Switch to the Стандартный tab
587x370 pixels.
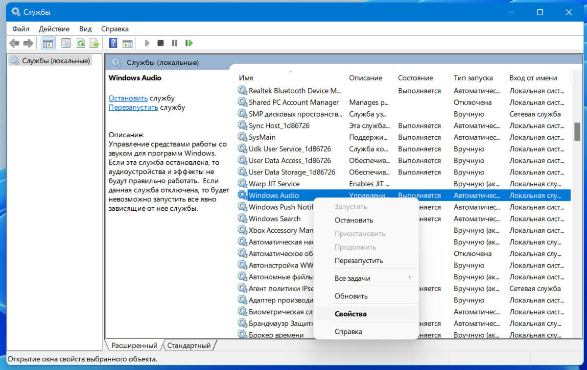(188, 345)
